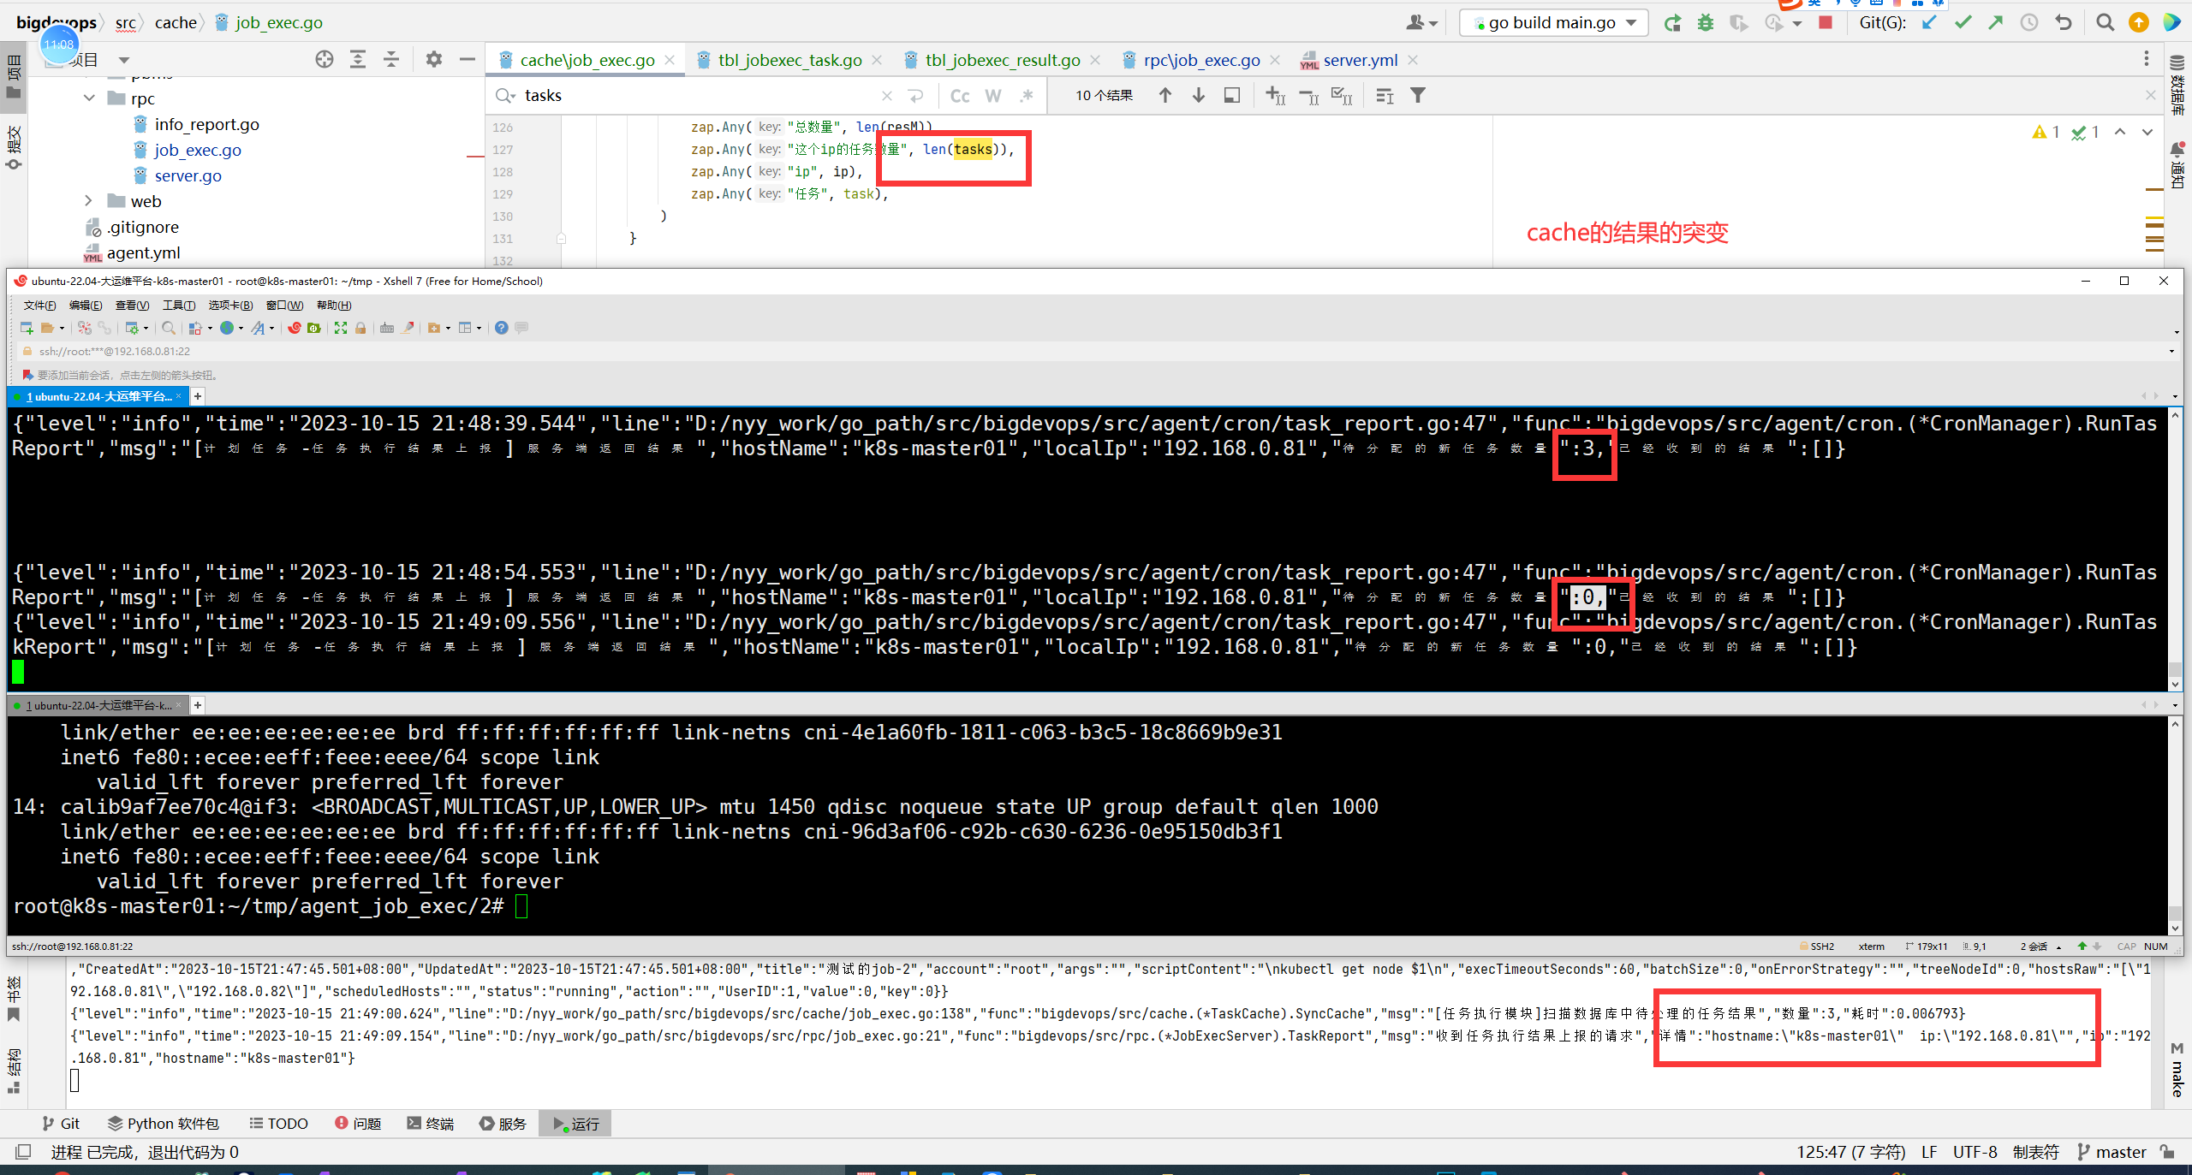The height and width of the screenshot is (1175, 2192).
Task: Open the TODO tool window
Action: coord(279,1124)
